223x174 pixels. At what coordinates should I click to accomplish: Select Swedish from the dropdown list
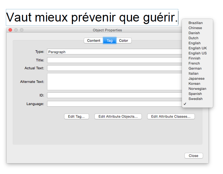click(x=196, y=99)
